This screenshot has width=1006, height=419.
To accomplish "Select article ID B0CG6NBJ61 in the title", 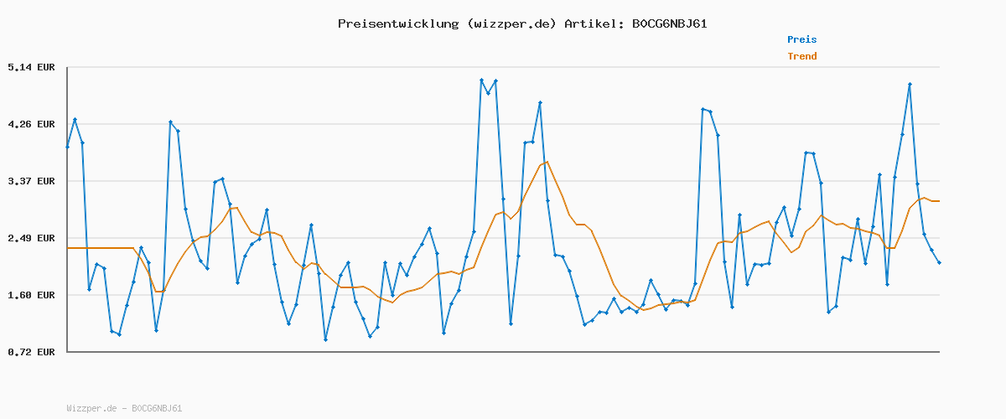I will point(669,23).
